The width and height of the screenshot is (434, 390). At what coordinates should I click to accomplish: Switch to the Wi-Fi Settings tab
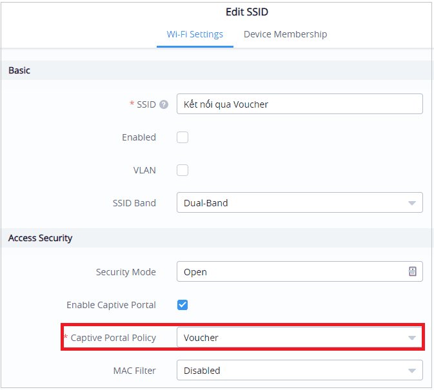(195, 34)
